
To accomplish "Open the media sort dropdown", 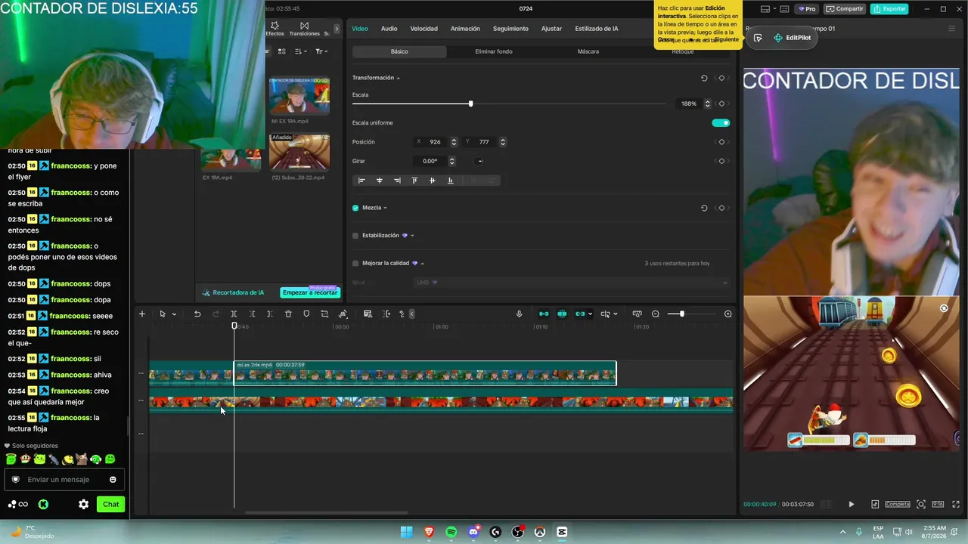I will pyautogui.click(x=302, y=51).
